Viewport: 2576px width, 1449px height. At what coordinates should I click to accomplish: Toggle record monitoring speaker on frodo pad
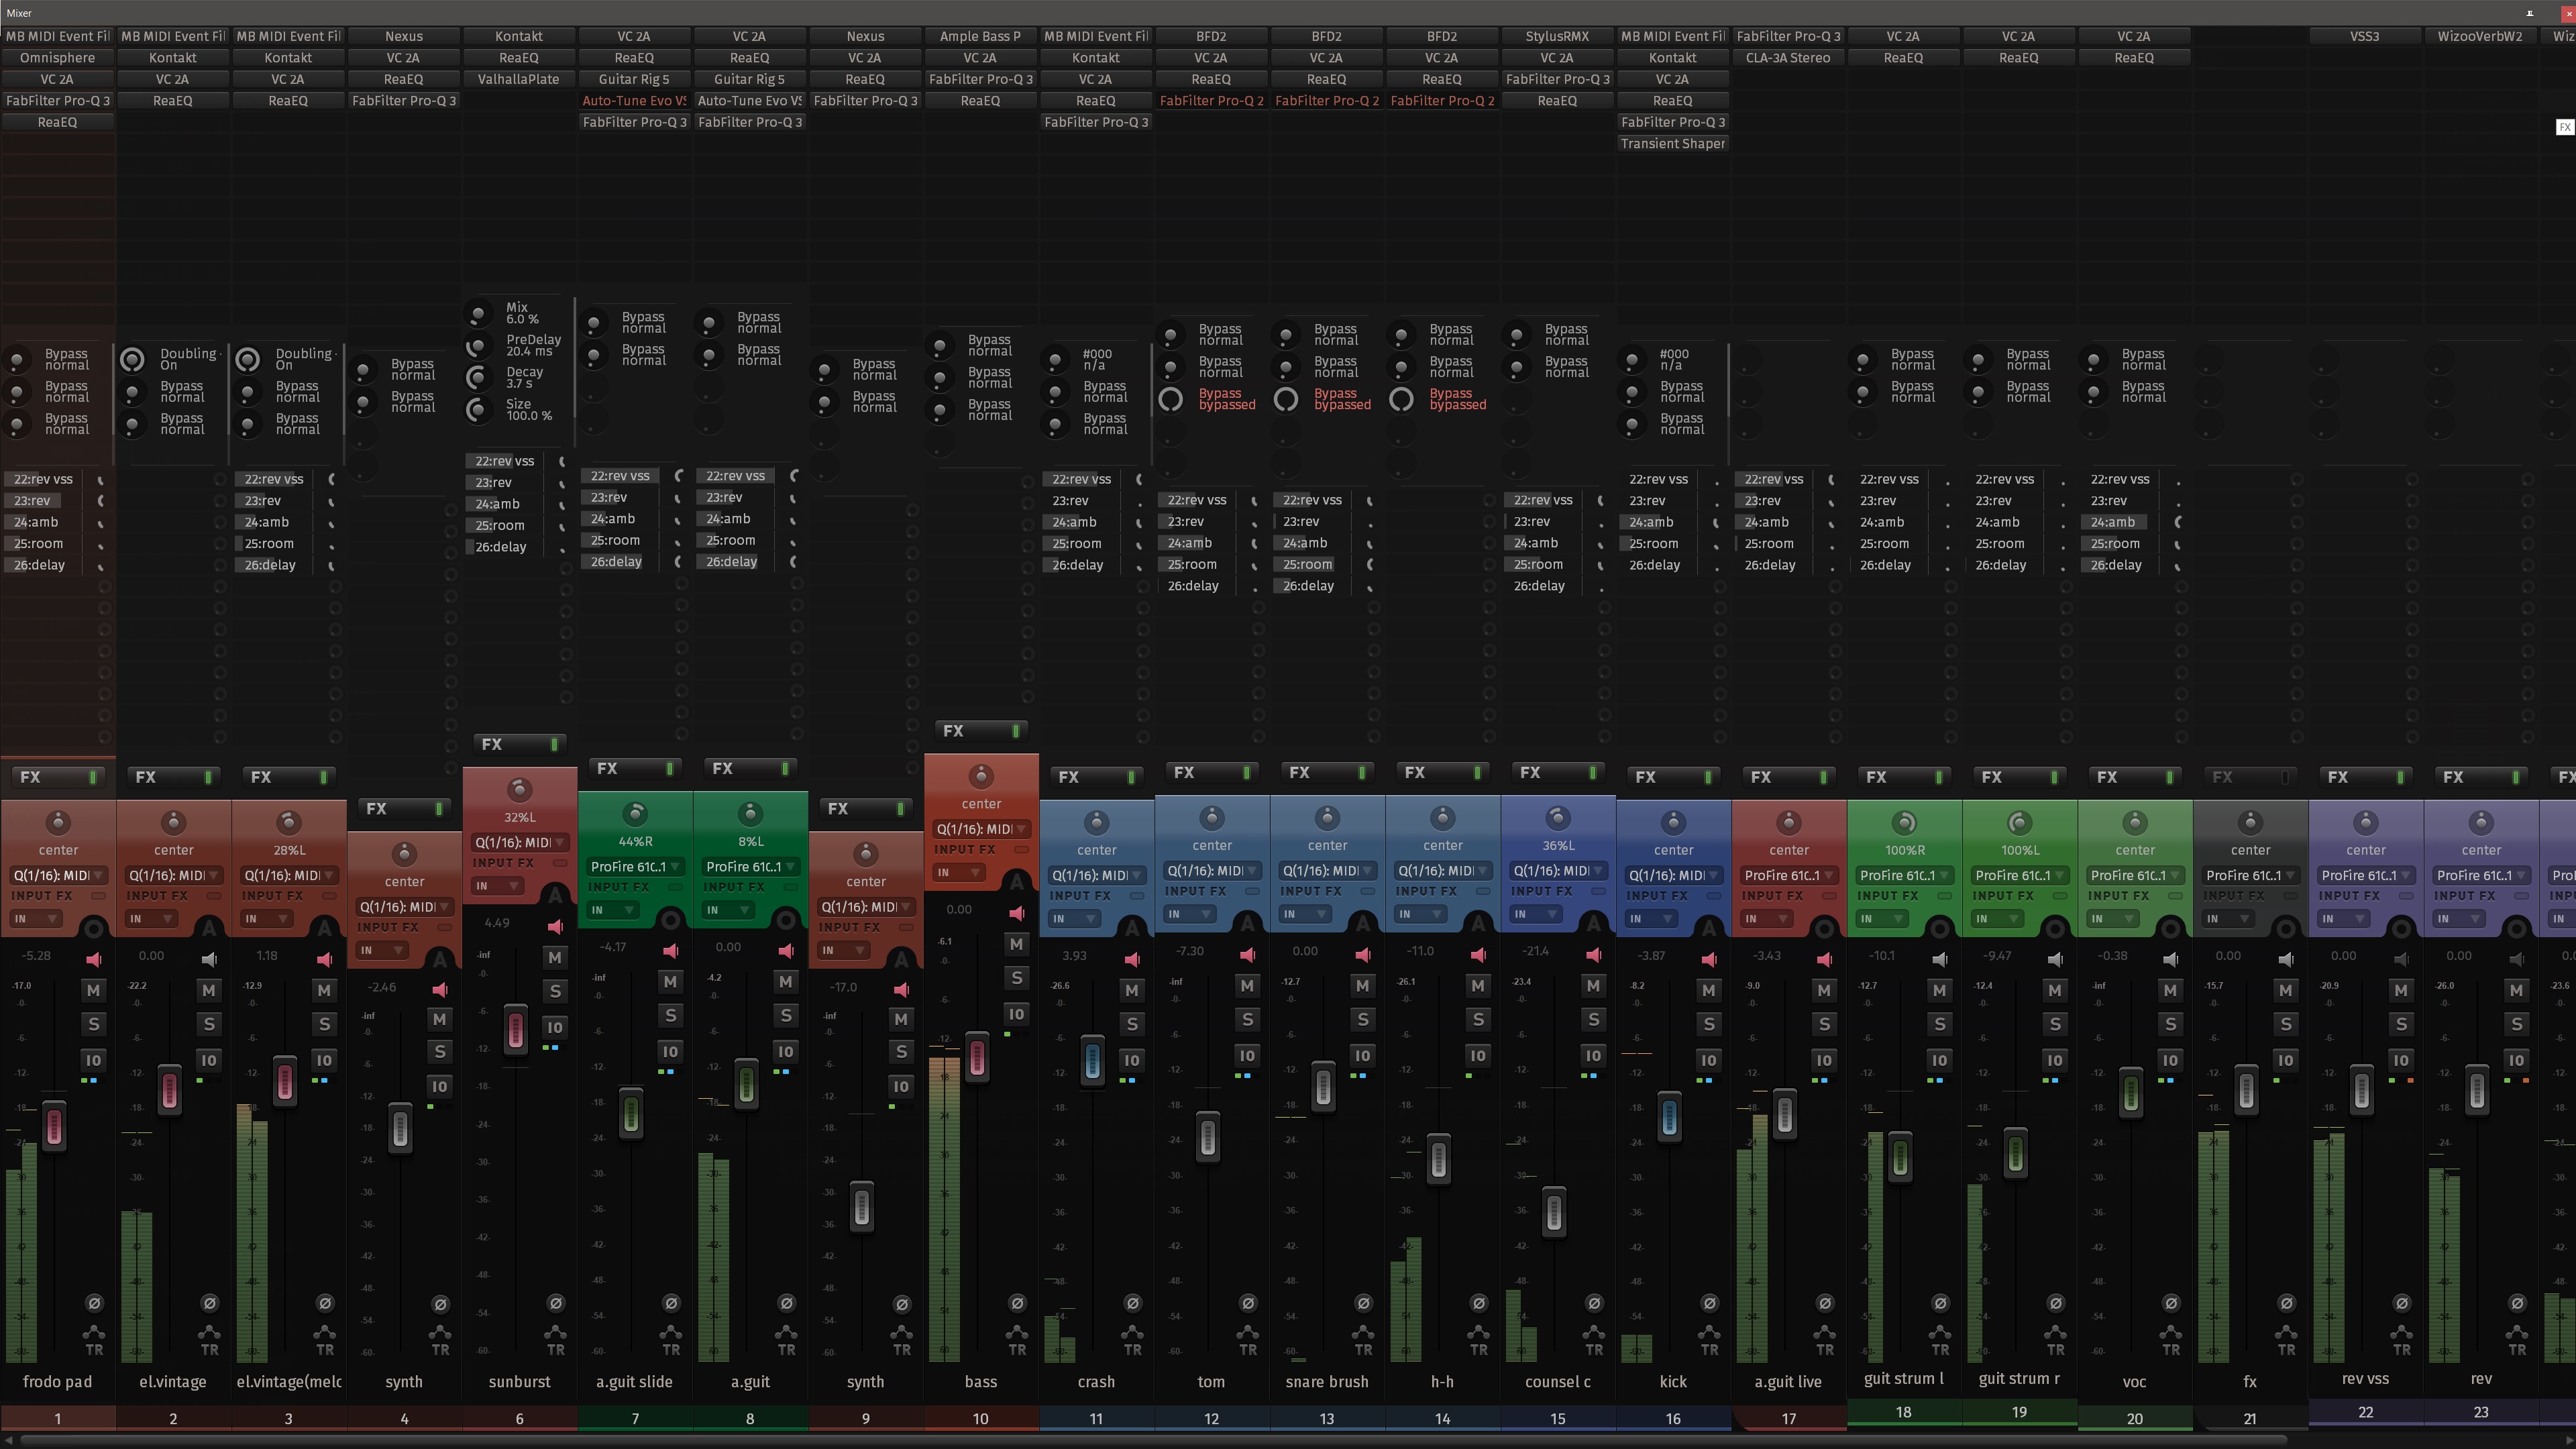point(94,959)
